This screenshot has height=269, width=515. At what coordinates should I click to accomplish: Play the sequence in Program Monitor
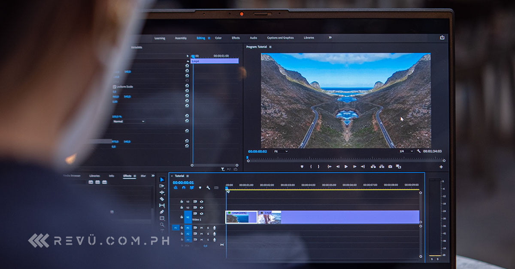[x=346, y=166]
